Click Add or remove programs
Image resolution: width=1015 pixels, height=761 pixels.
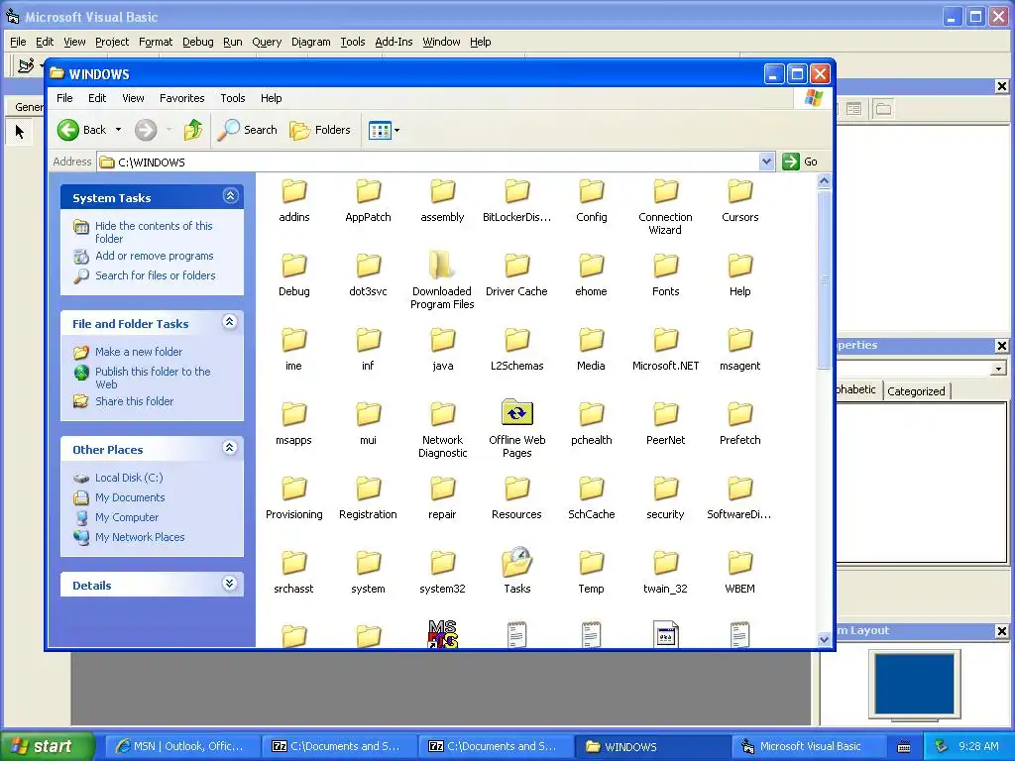tap(154, 256)
